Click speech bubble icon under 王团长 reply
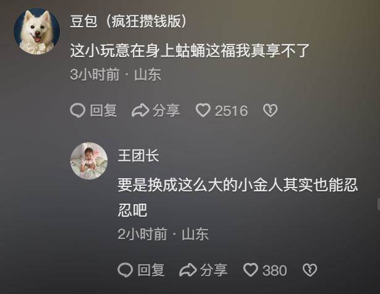380x294 pixels. coord(125,270)
